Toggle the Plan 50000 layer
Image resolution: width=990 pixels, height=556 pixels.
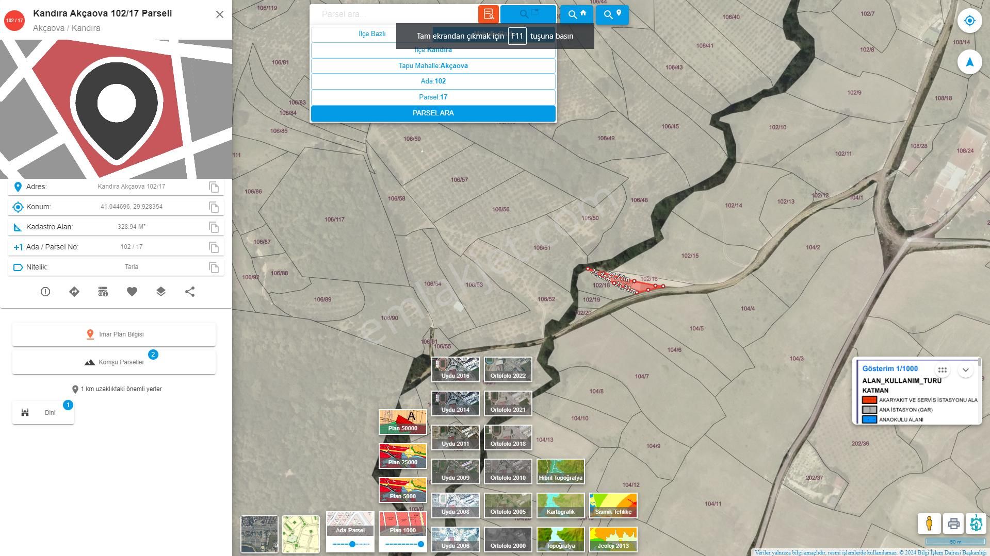pyautogui.click(x=403, y=422)
